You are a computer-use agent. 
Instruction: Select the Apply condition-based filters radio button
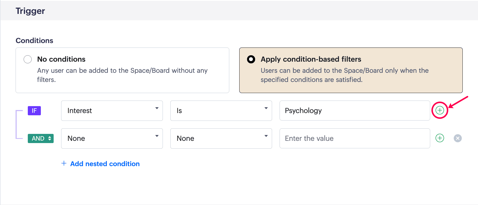251,59
